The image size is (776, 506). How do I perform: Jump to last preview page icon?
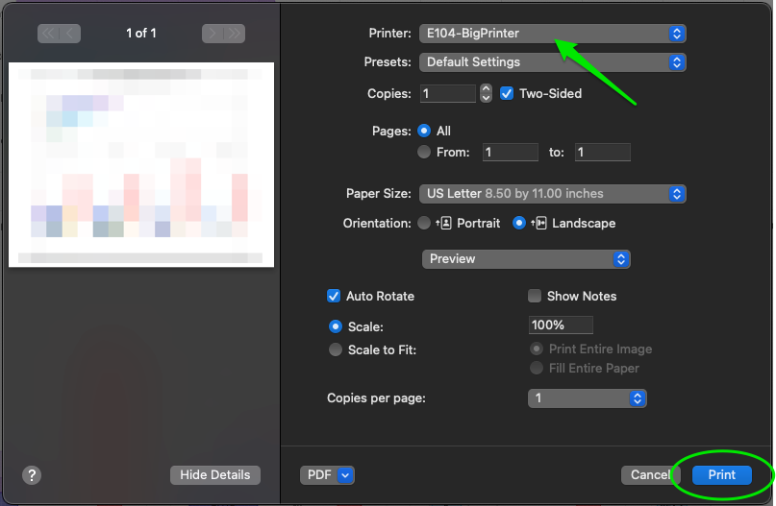(x=234, y=34)
